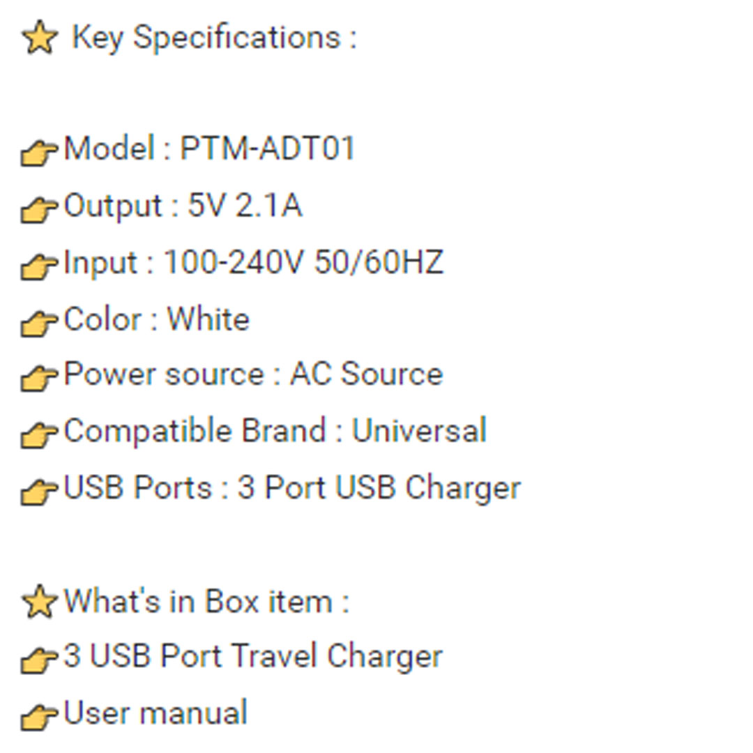Click the pointing hand before Color
Viewport: 753px width, 753px height.
[39, 322]
